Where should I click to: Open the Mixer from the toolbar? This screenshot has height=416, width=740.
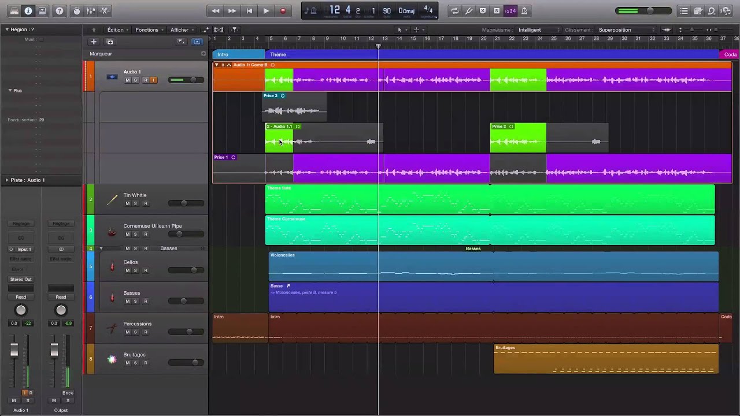91,10
